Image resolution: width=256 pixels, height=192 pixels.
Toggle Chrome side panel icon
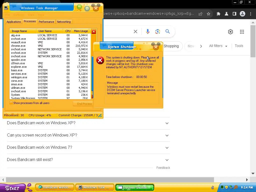(234, 14)
